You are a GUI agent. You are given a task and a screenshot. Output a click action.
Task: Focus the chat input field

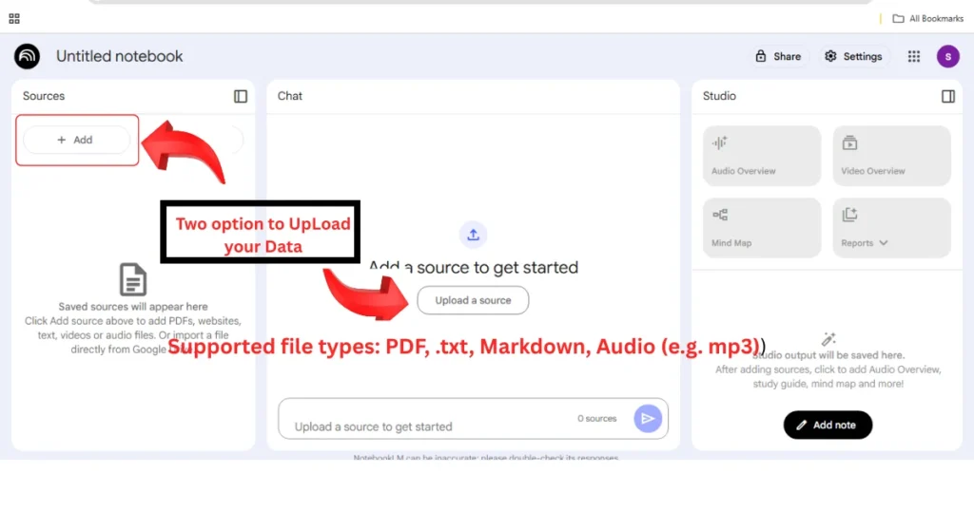(473, 419)
